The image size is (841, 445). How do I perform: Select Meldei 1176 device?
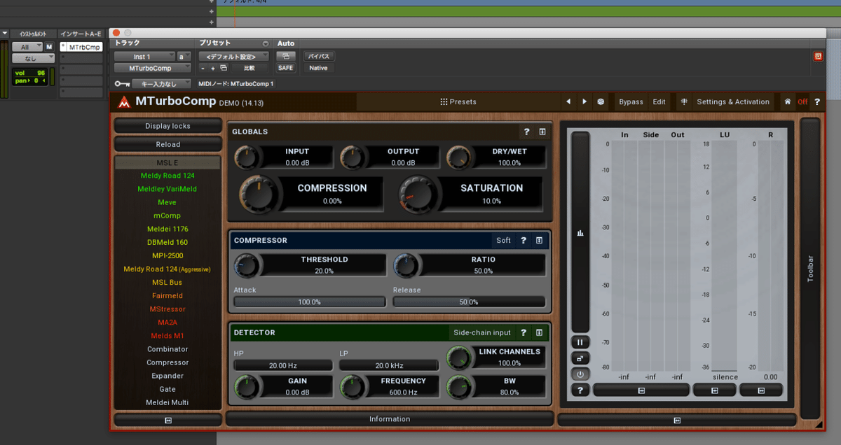coord(167,229)
